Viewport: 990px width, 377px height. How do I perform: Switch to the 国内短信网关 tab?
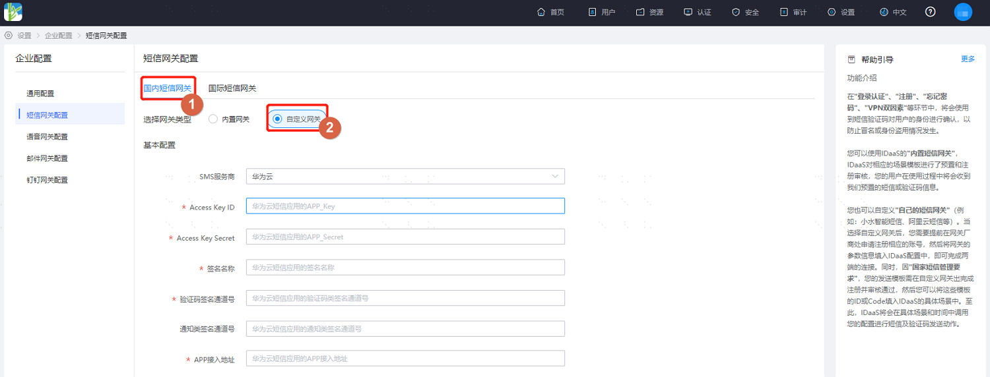[168, 88]
